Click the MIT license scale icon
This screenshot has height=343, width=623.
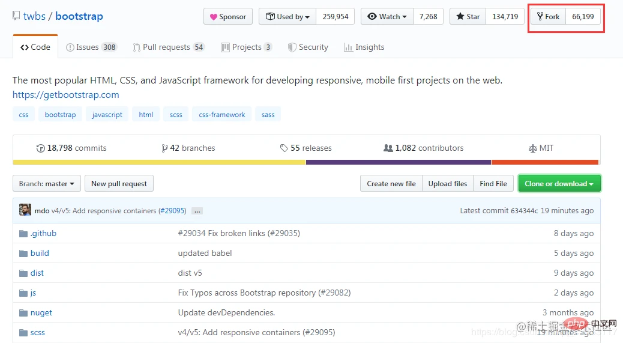coord(532,148)
